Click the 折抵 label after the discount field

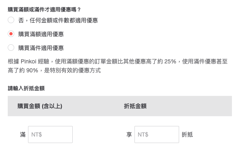pyautogui.click(x=187, y=134)
